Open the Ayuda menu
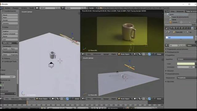 click(x=31, y=8)
